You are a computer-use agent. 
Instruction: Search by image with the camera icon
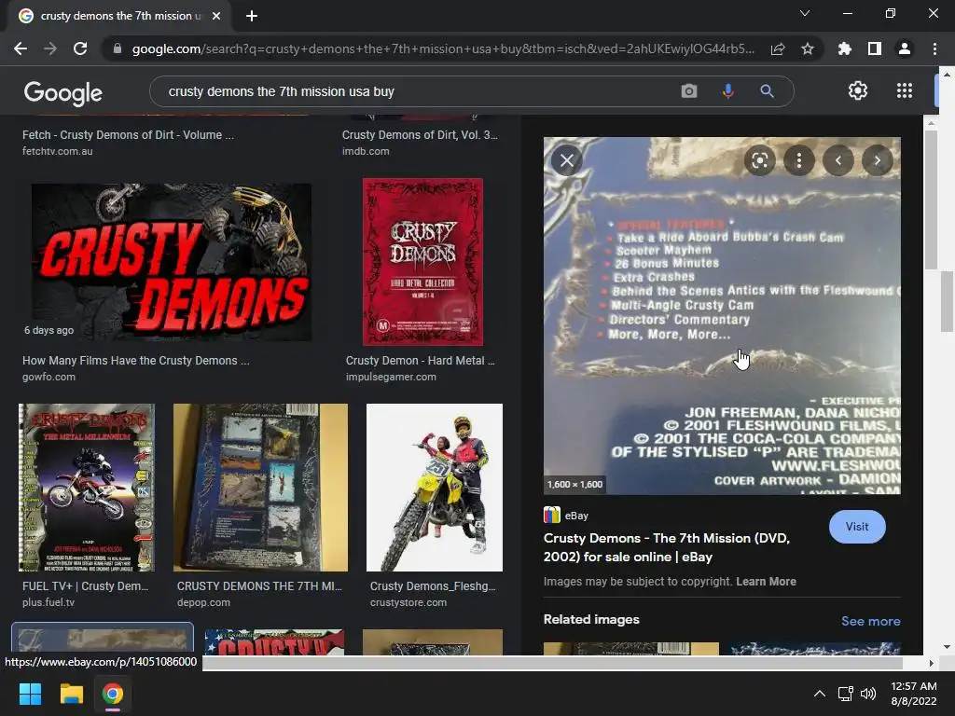(x=689, y=91)
